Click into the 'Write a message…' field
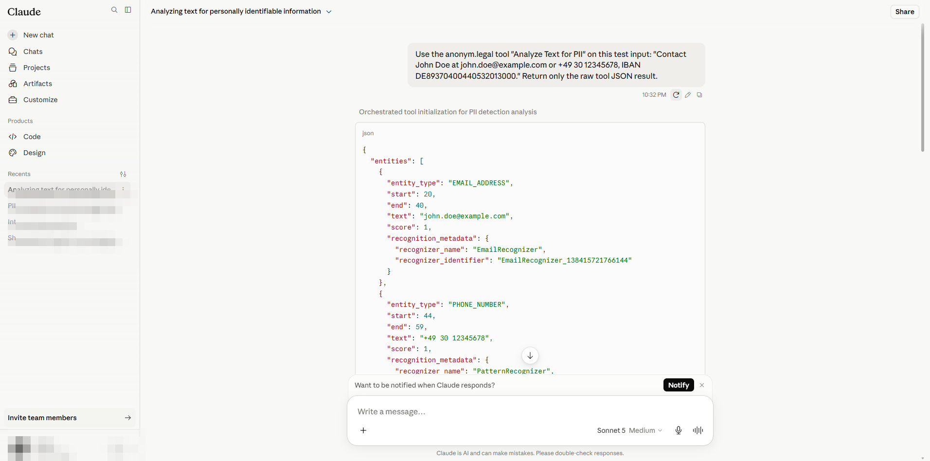The height and width of the screenshot is (461, 930). [x=530, y=411]
